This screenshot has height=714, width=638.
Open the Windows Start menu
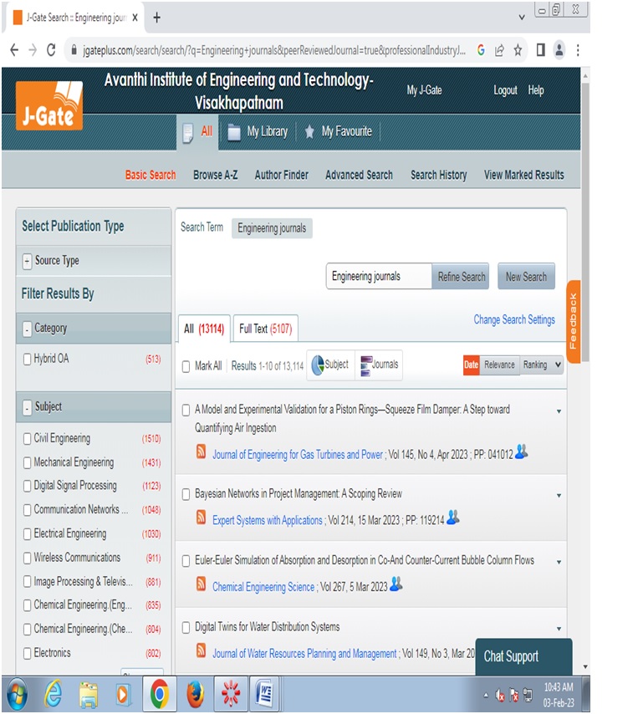pyautogui.click(x=17, y=695)
